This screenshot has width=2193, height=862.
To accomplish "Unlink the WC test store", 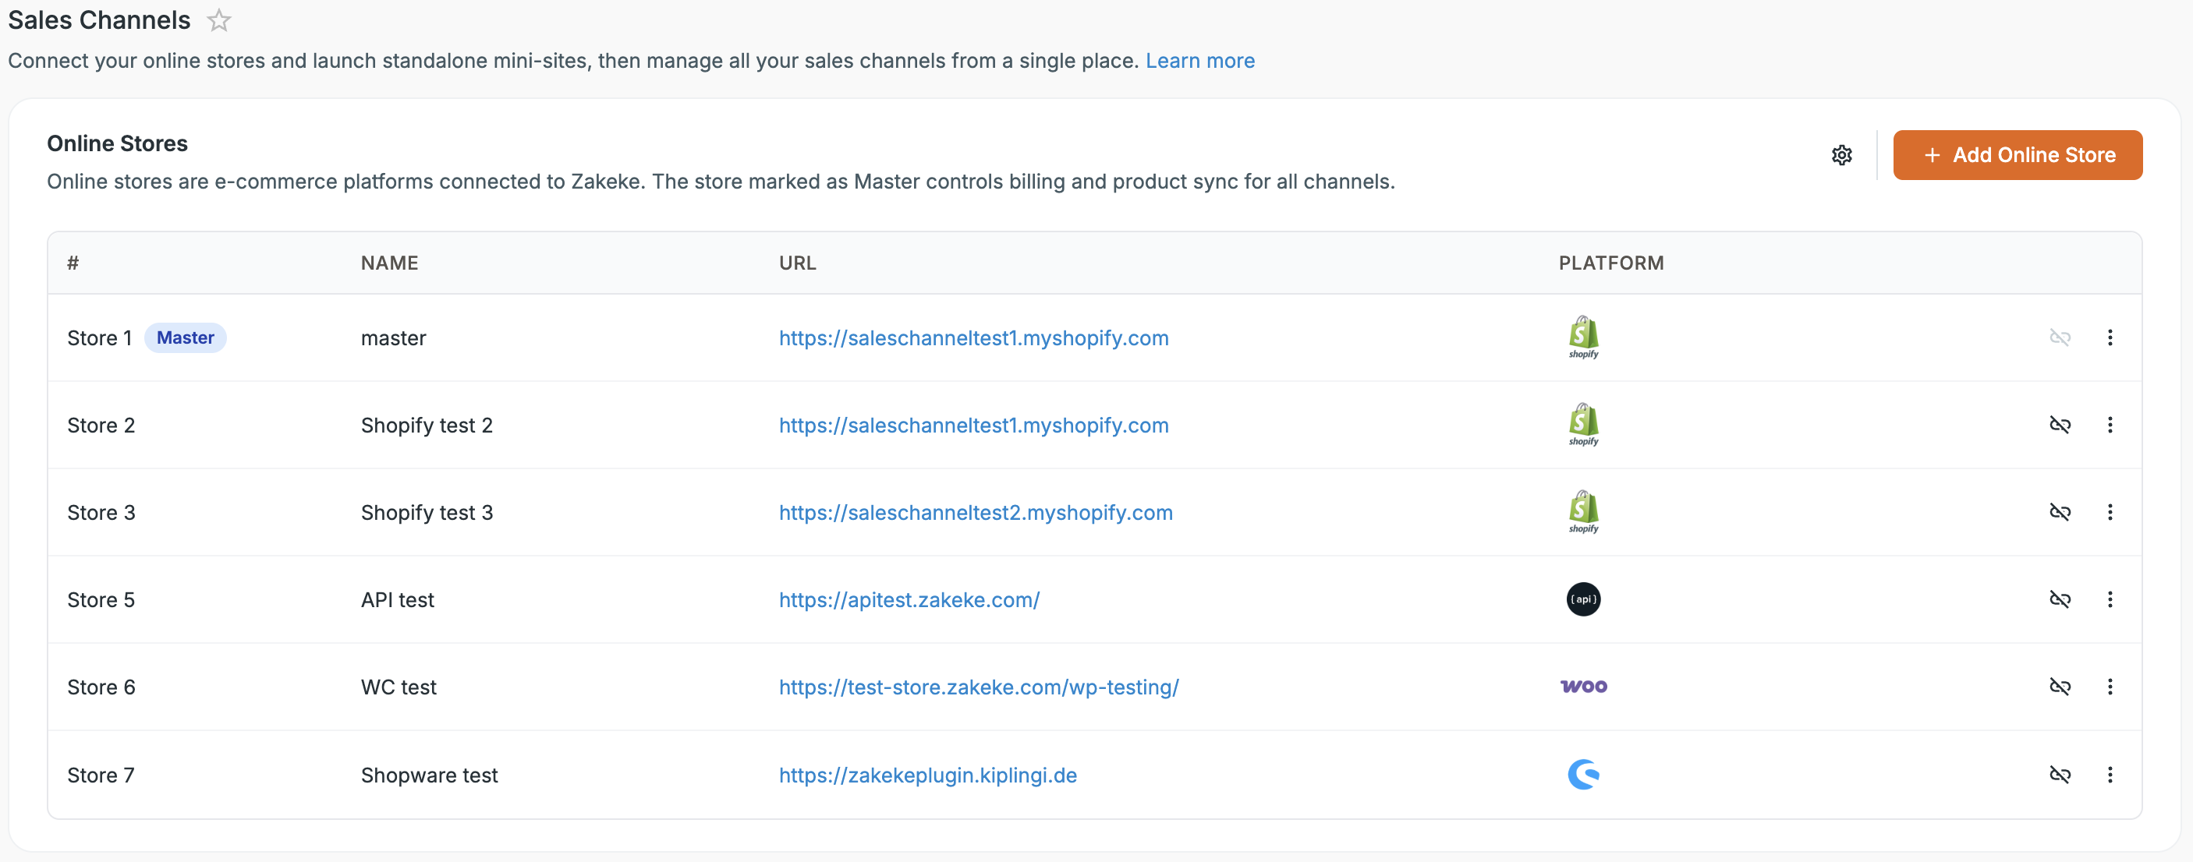I will [2060, 687].
